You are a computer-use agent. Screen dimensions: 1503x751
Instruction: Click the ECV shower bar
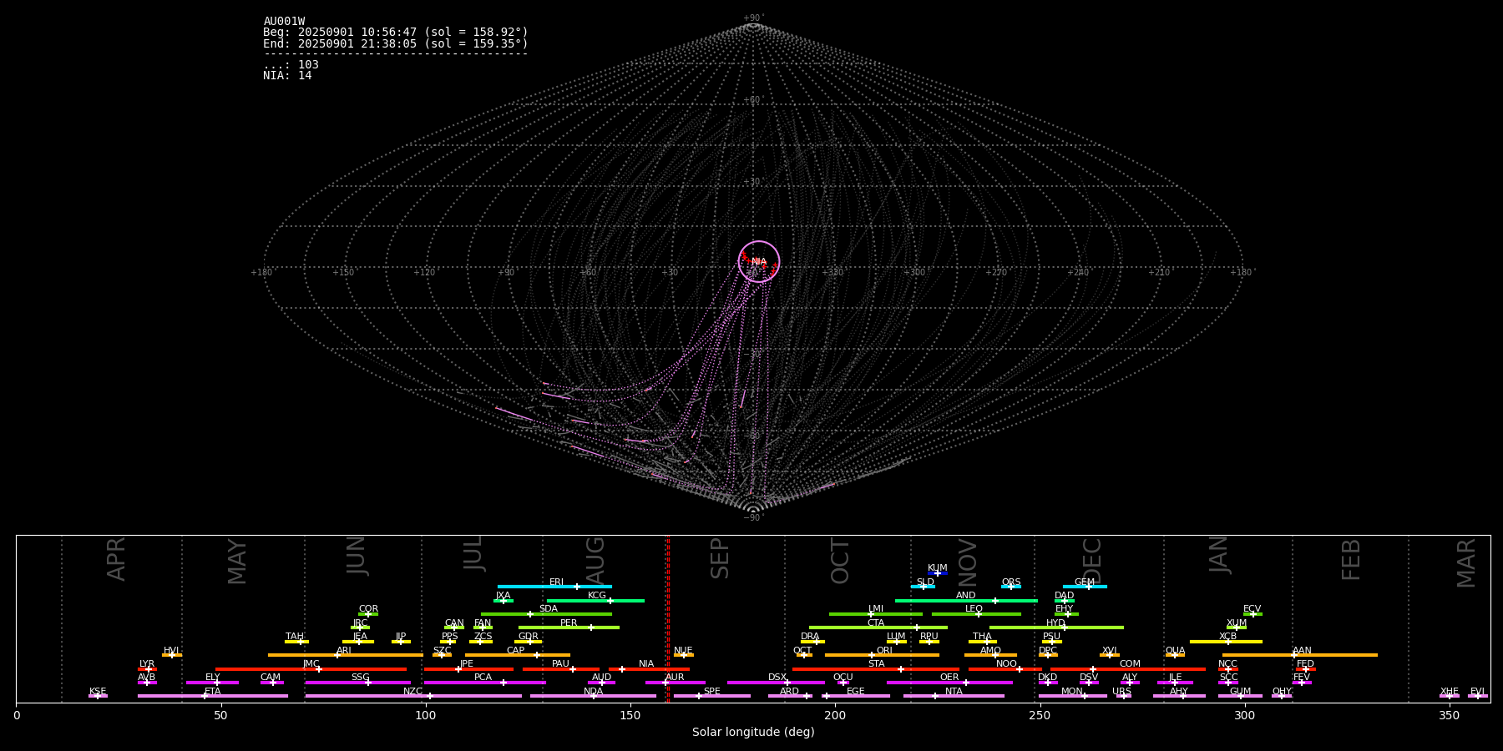pos(1252,614)
